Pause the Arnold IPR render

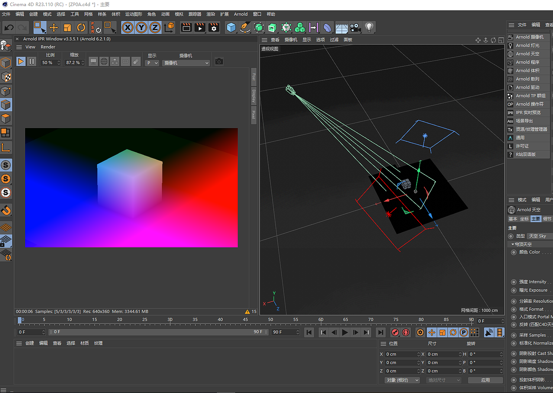[32, 61]
